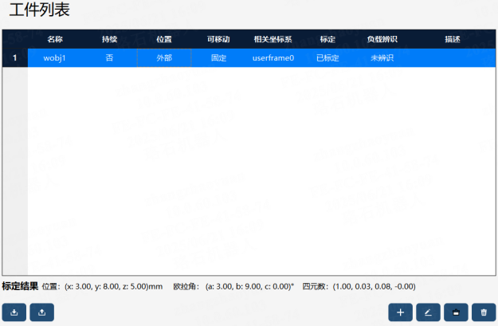Click the 否 persistent cell

[x=109, y=58]
